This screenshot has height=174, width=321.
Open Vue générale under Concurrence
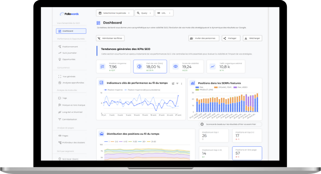tap(69, 77)
